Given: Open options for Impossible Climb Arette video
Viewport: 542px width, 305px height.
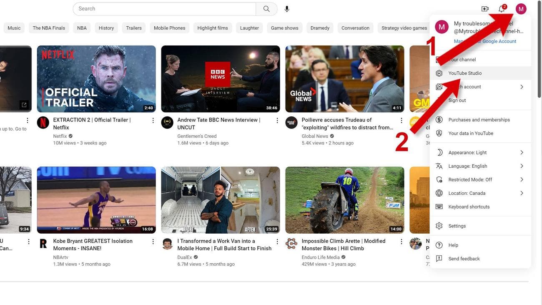Looking at the screenshot, I should pyautogui.click(x=401, y=242).
